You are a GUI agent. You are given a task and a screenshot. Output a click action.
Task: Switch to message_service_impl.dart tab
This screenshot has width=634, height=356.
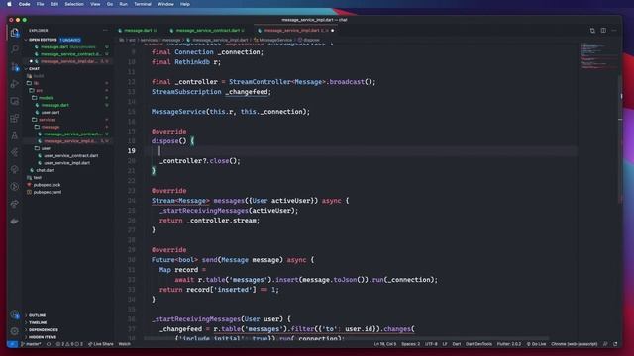[295, 31]
